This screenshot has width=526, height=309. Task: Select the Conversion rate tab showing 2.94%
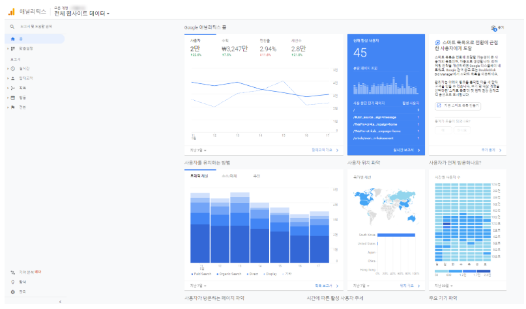click(x=268, y=48)
